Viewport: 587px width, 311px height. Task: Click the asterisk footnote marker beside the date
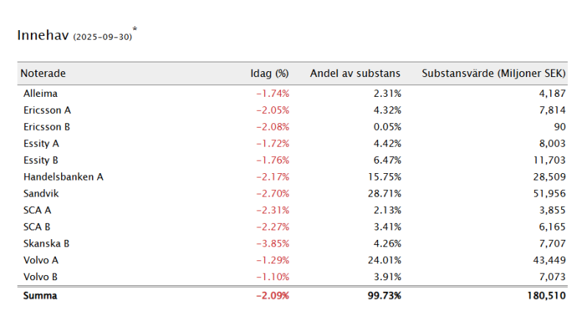(135, 29)
